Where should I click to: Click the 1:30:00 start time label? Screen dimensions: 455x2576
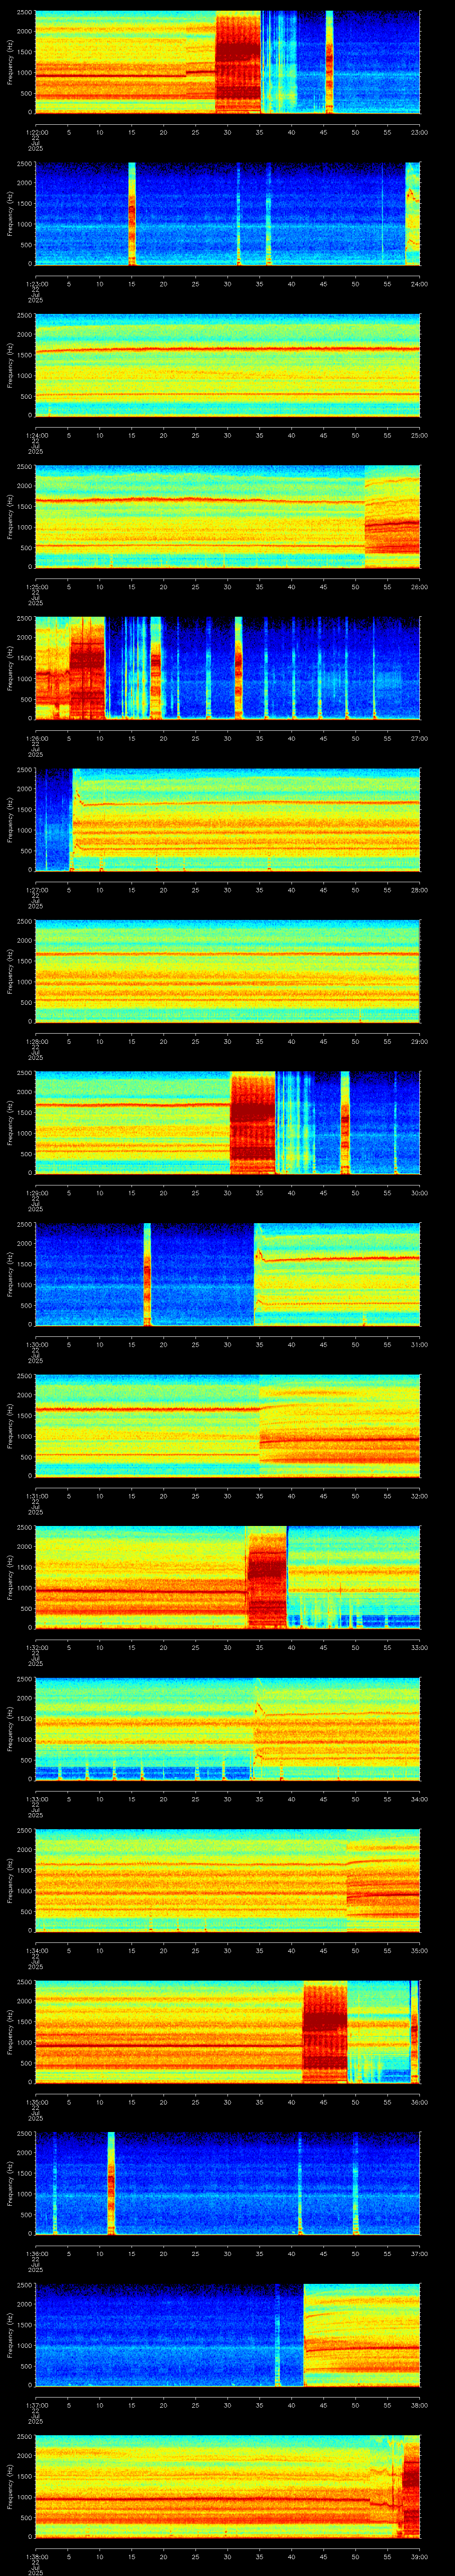pos(35,1344)
